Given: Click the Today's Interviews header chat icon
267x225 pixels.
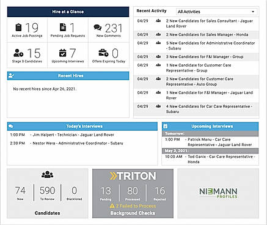Looking at the screenshot, I should point(11,127).
